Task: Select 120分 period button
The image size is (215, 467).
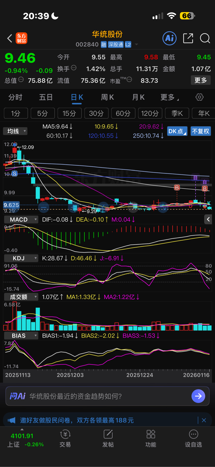Action: [150, 113]
